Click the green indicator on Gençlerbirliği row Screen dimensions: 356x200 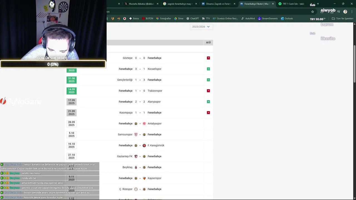[208, 80]
